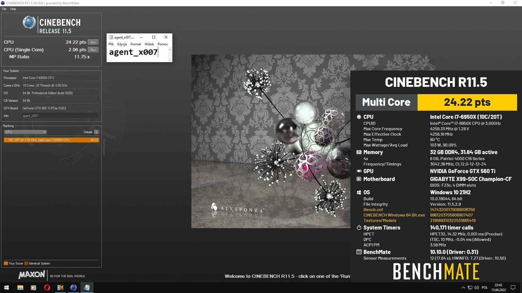Click the Your Score orange legend swatch

click(6, 263)
